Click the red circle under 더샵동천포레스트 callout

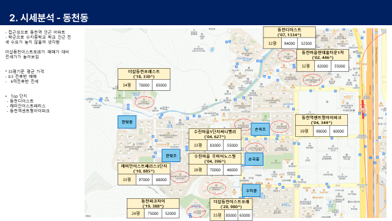[x=145, y=103]
